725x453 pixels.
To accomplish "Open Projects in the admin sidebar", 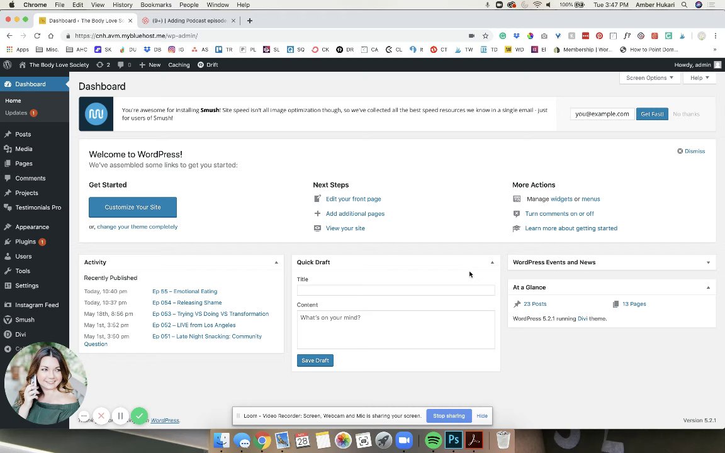I will point(26,193).
